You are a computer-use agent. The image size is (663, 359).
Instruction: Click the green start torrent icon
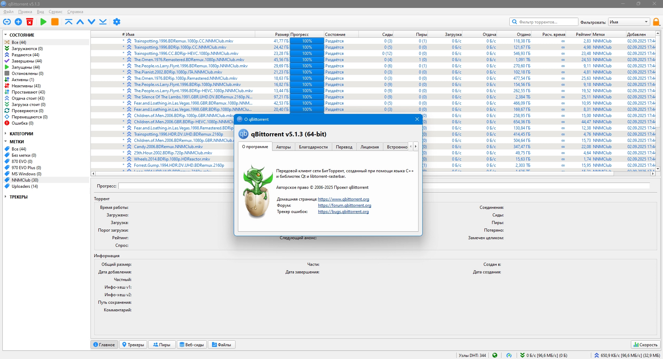pos(43,22)
